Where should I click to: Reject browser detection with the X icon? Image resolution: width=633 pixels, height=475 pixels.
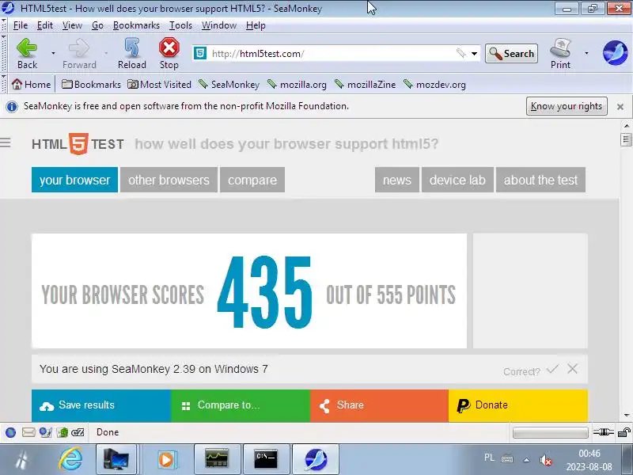tap(572, 369)
